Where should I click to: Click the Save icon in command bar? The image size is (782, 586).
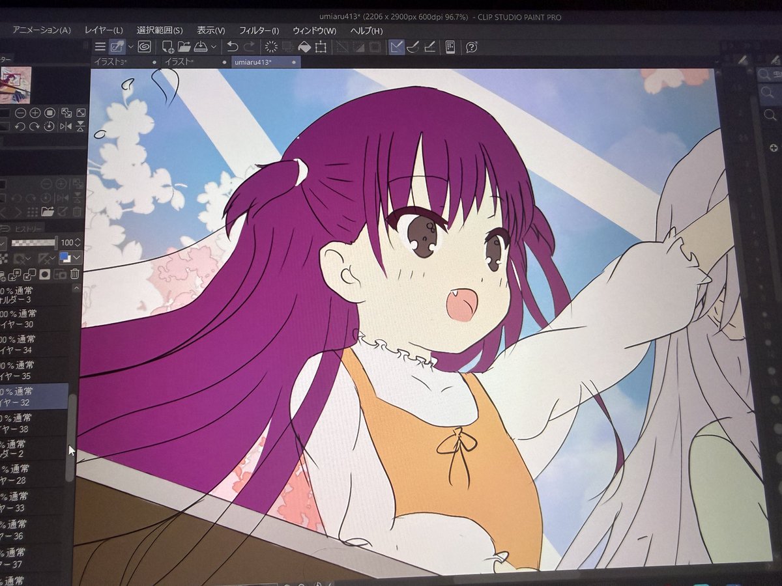click(201, 47)
